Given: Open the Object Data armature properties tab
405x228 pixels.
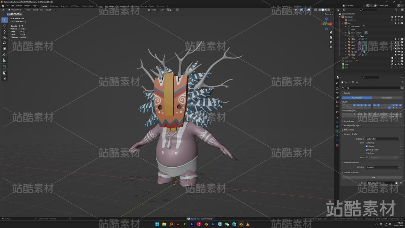Looking at the screenshot, I should [337, 131].
